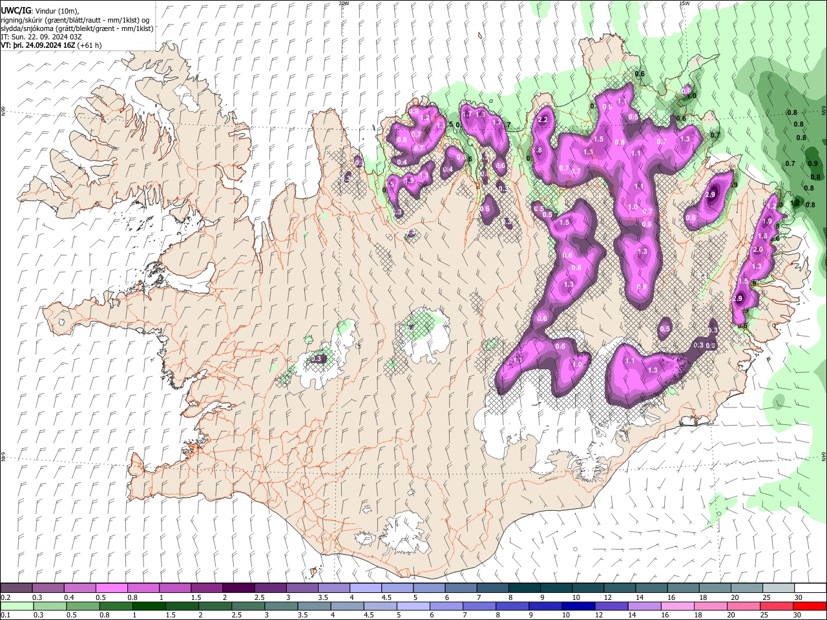Screen dimensions: 827x620
Task: Click the rain scale swatch for 4.5–5
Action: click(x=381, y=606)
